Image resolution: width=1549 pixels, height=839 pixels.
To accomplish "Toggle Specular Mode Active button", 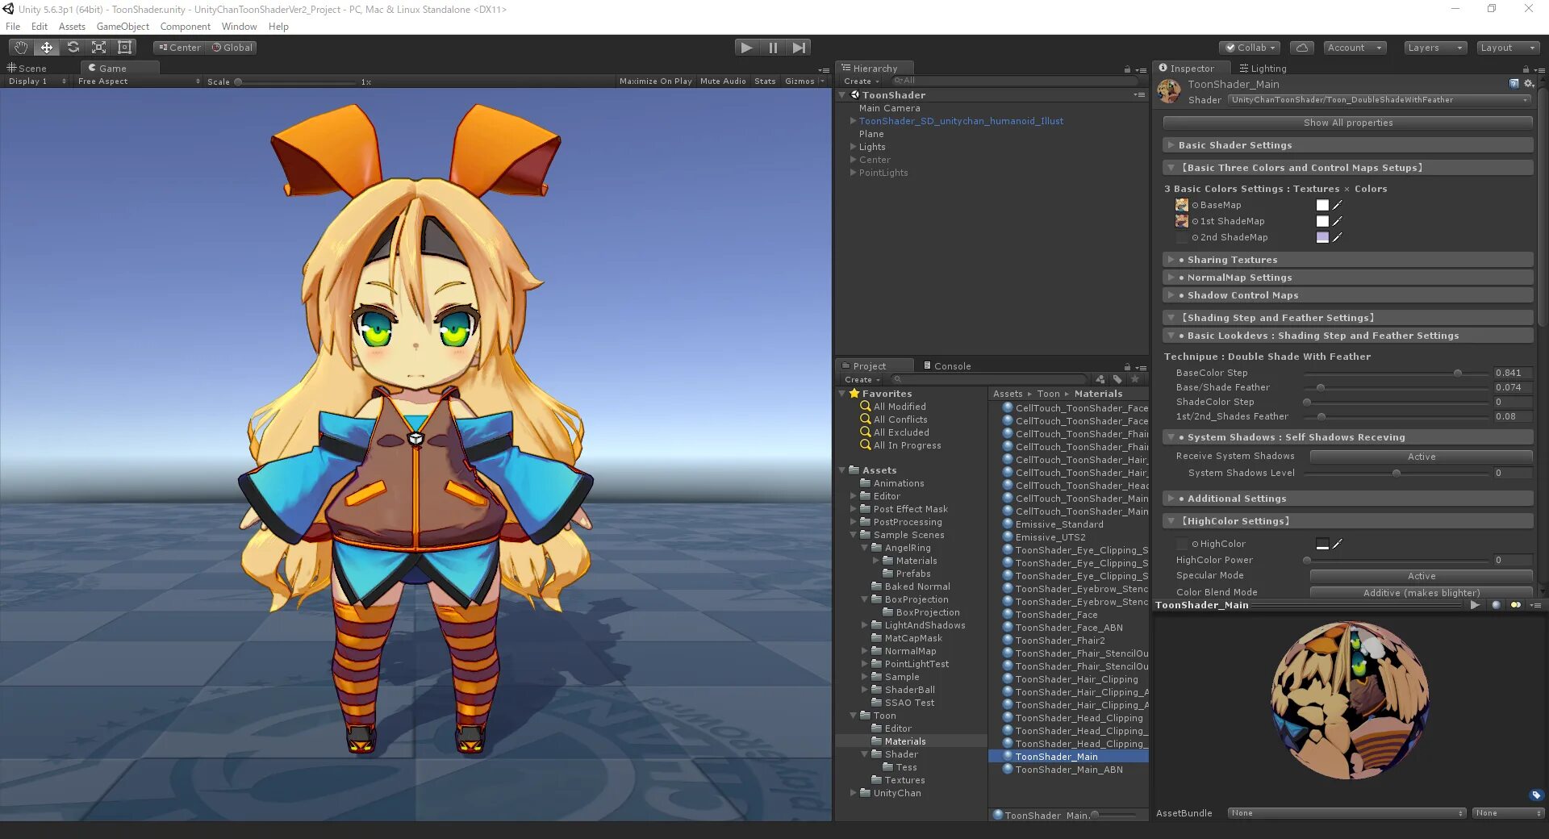I will (x=1421, y=576).
